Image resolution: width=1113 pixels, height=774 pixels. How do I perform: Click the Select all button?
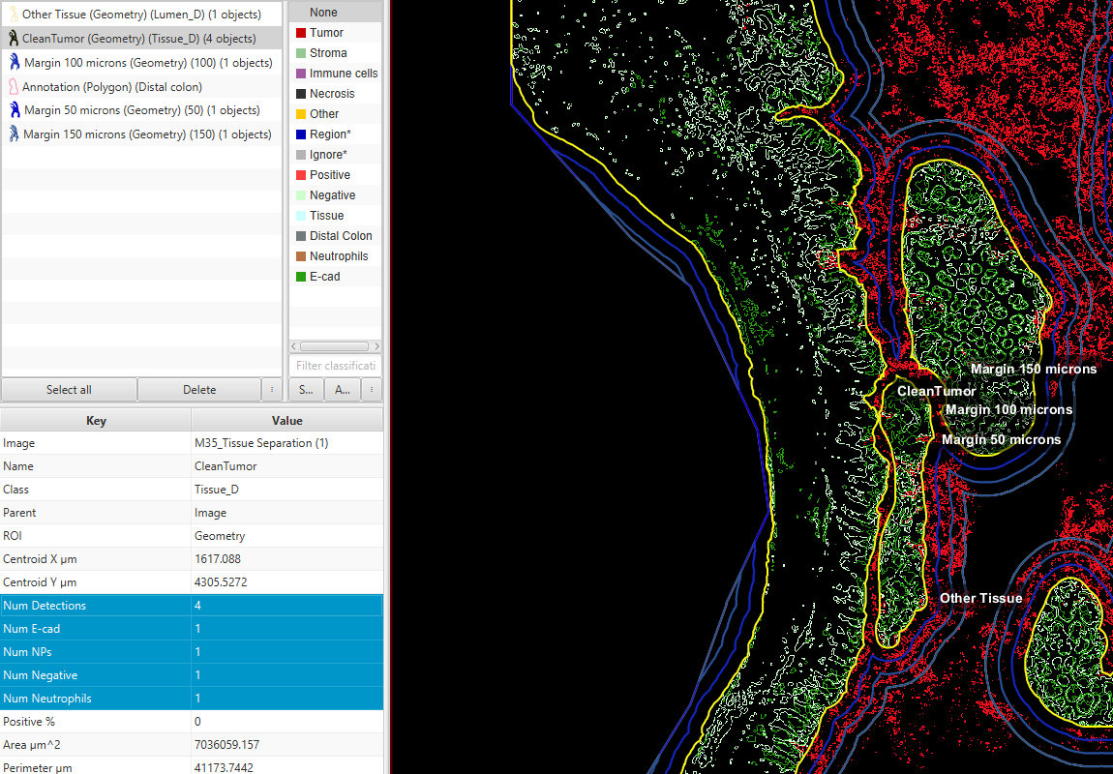pos(68,389)
